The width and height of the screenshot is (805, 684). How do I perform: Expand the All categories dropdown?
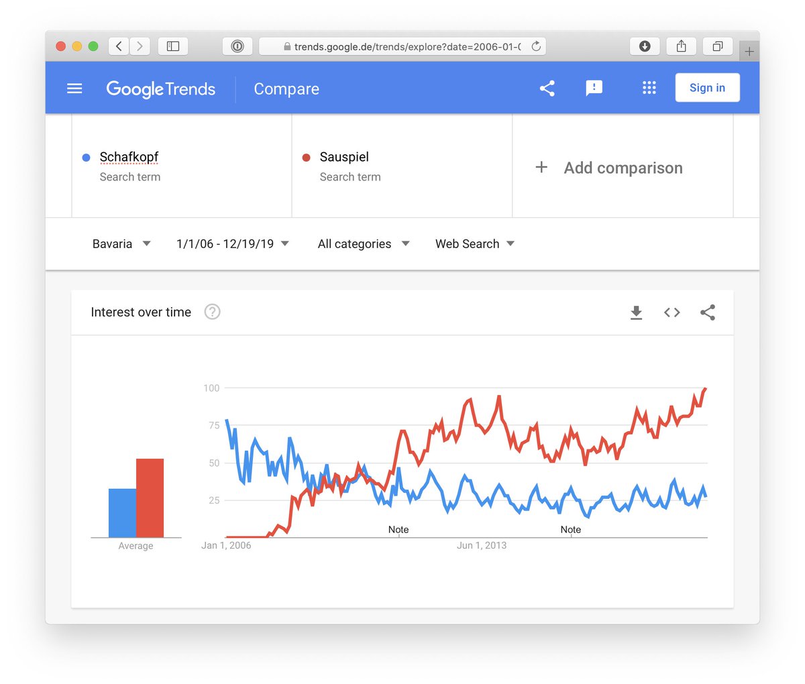tap(364, 244)
